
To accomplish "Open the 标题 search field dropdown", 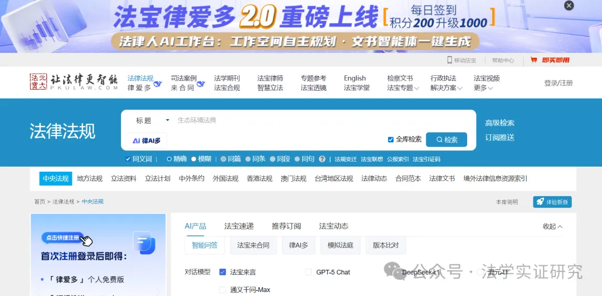I will click(152, 120).
